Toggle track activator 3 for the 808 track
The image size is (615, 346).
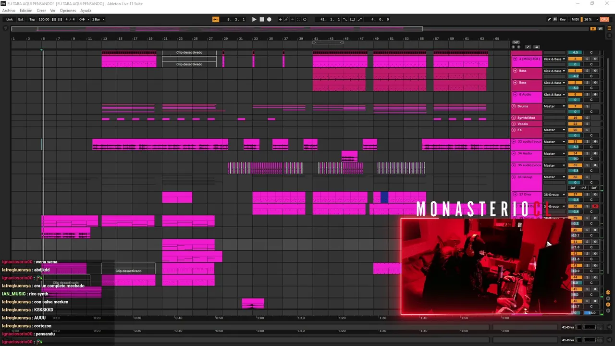(x=575, y=59)
